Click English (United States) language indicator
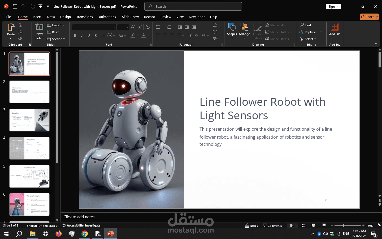Viewport: 382px width, 239px height. [x=42, y=225]
